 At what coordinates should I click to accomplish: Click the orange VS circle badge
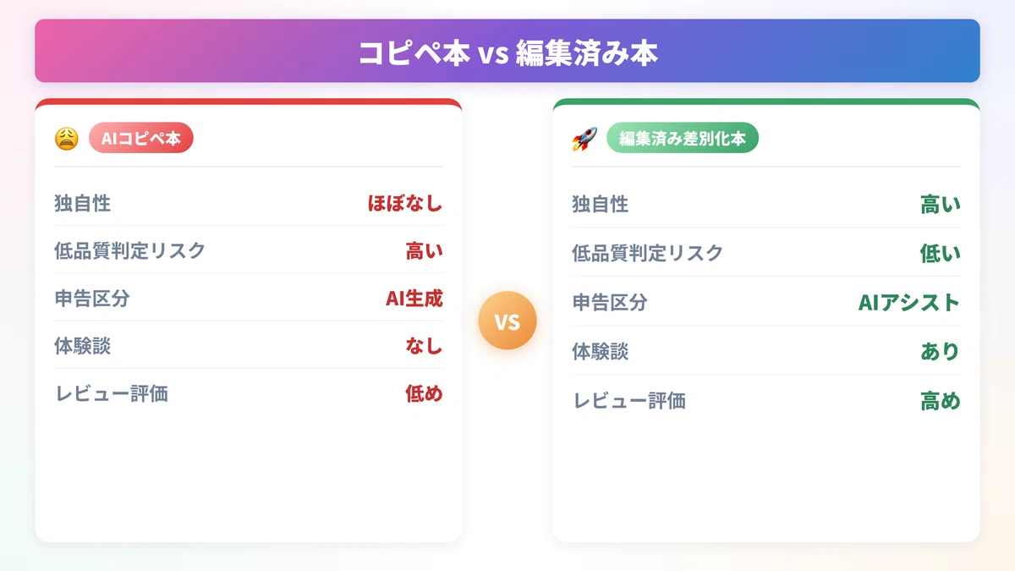(x=507, y=321)
